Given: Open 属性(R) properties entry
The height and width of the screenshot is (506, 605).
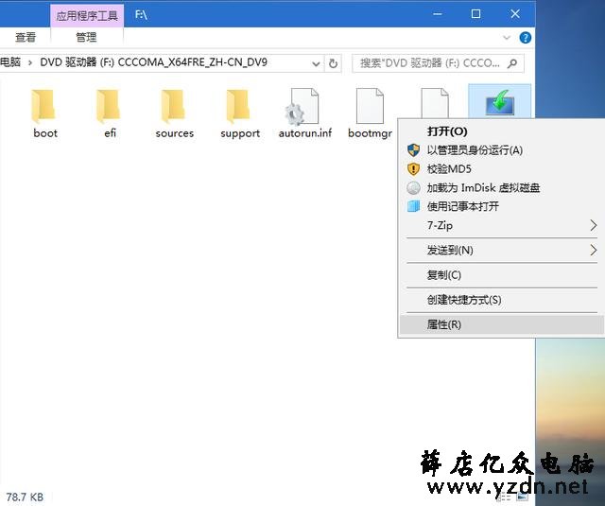Looking at the screenshot, I should [x=501, y=324].
